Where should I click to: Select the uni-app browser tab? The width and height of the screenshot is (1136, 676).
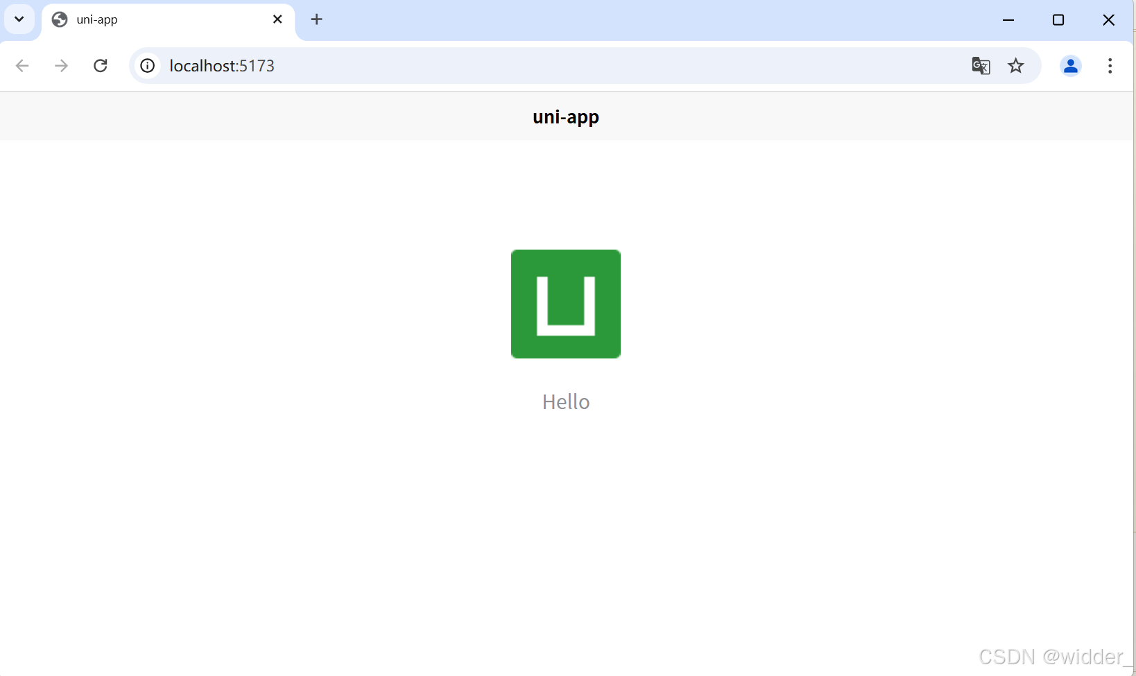(168, 20)
